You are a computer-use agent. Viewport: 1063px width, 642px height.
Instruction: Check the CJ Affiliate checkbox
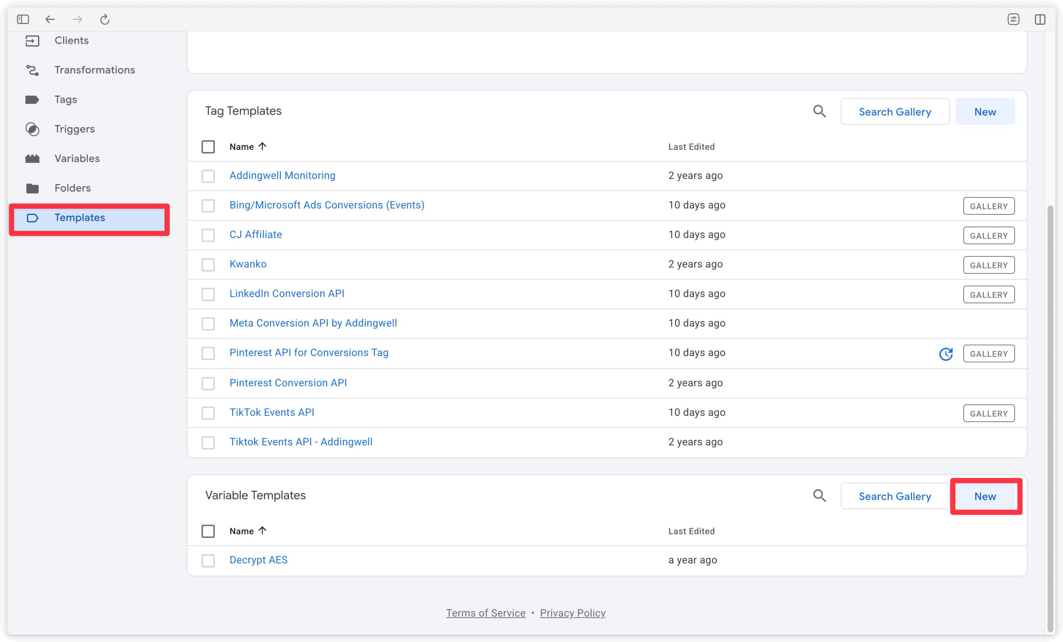point(208,235)
